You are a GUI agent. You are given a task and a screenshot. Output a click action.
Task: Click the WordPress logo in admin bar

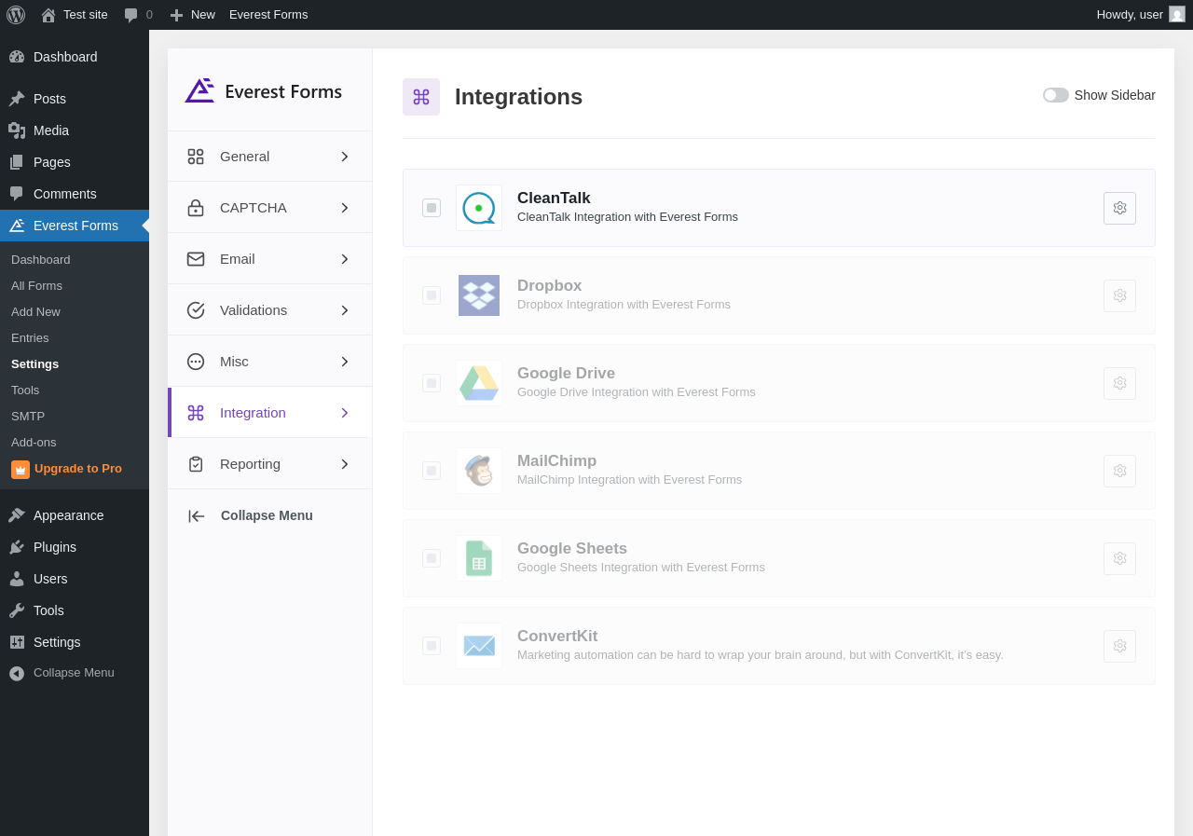tap(16, 15)
